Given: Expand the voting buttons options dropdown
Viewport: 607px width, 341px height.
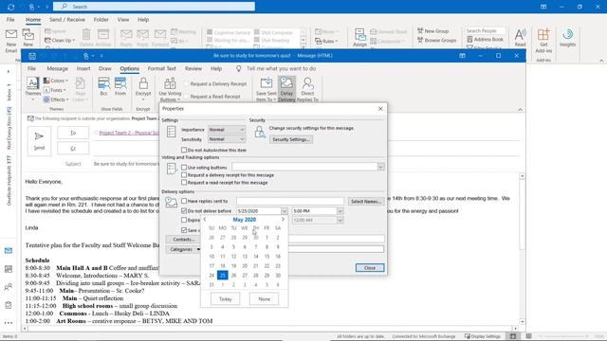Looking at the screenshot, I should click(380, 167).
